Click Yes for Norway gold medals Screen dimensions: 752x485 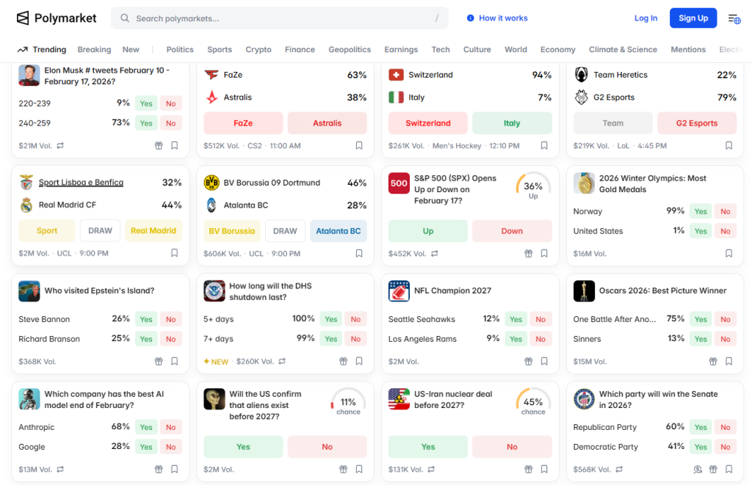701,211
